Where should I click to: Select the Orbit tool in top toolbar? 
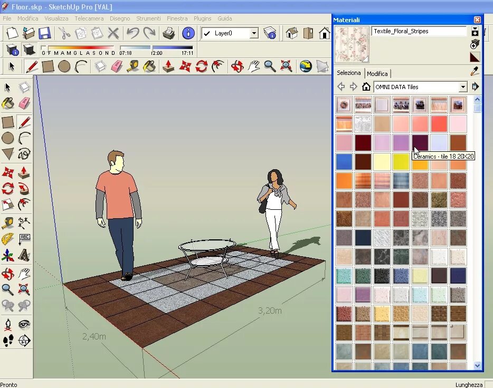point(237,66)
